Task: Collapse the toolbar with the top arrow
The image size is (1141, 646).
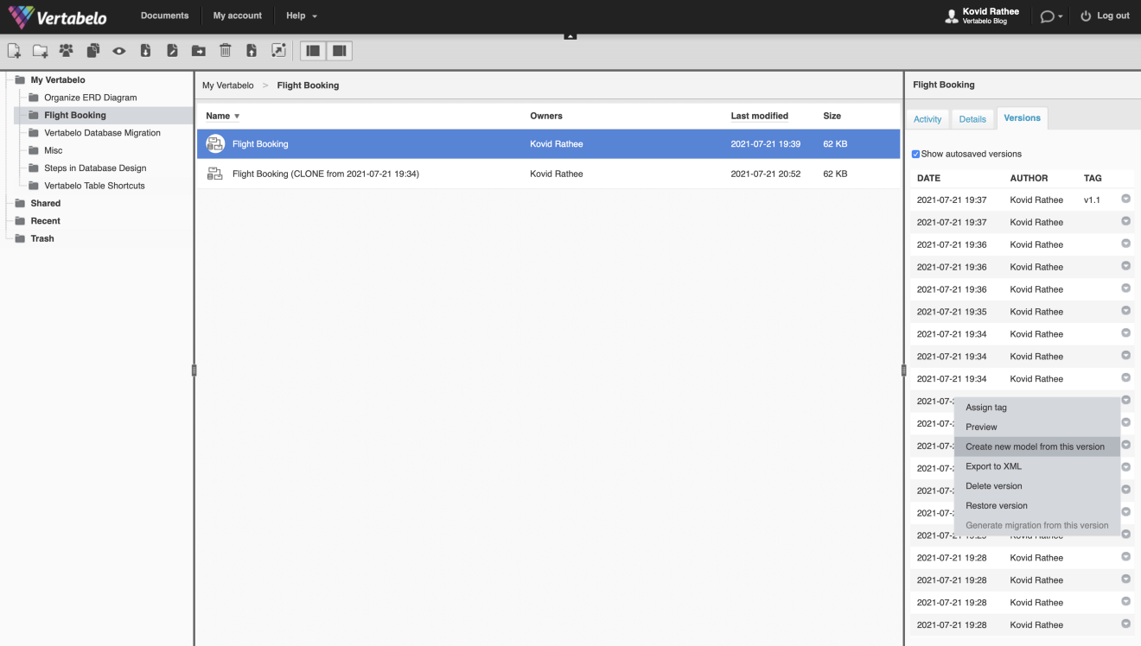Action: click(570, 35)
